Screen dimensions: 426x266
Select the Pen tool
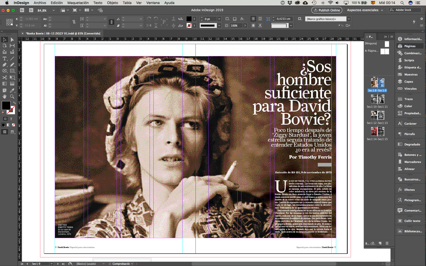(5, 65)
